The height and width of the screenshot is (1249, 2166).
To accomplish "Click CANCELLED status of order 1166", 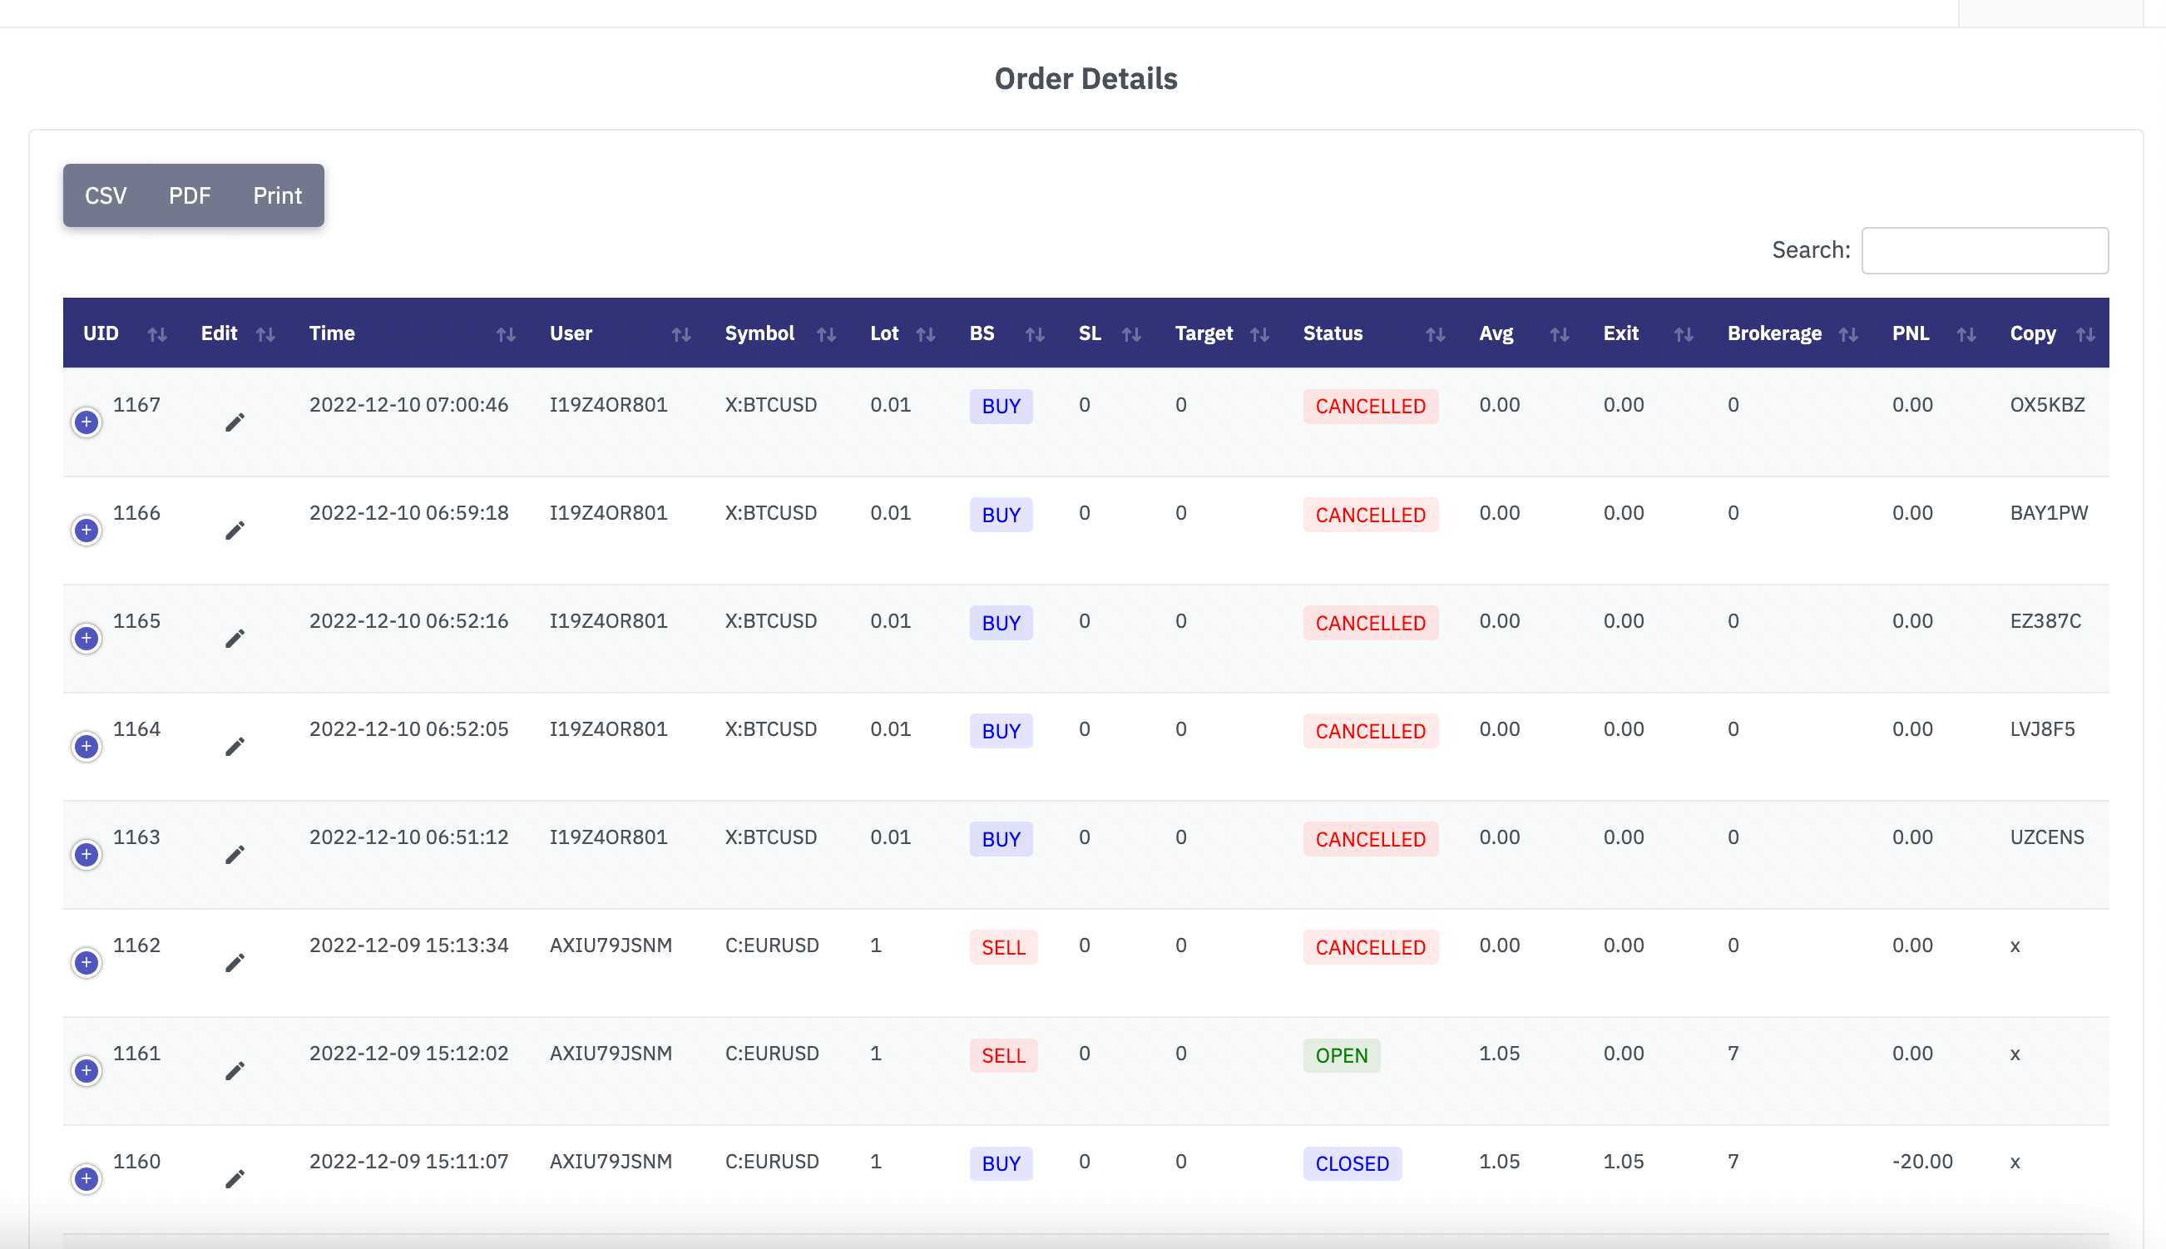I will click(x=1370, y=515).
